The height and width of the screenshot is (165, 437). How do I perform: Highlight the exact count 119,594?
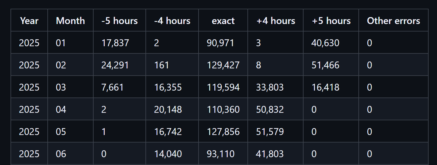point(223,87)
